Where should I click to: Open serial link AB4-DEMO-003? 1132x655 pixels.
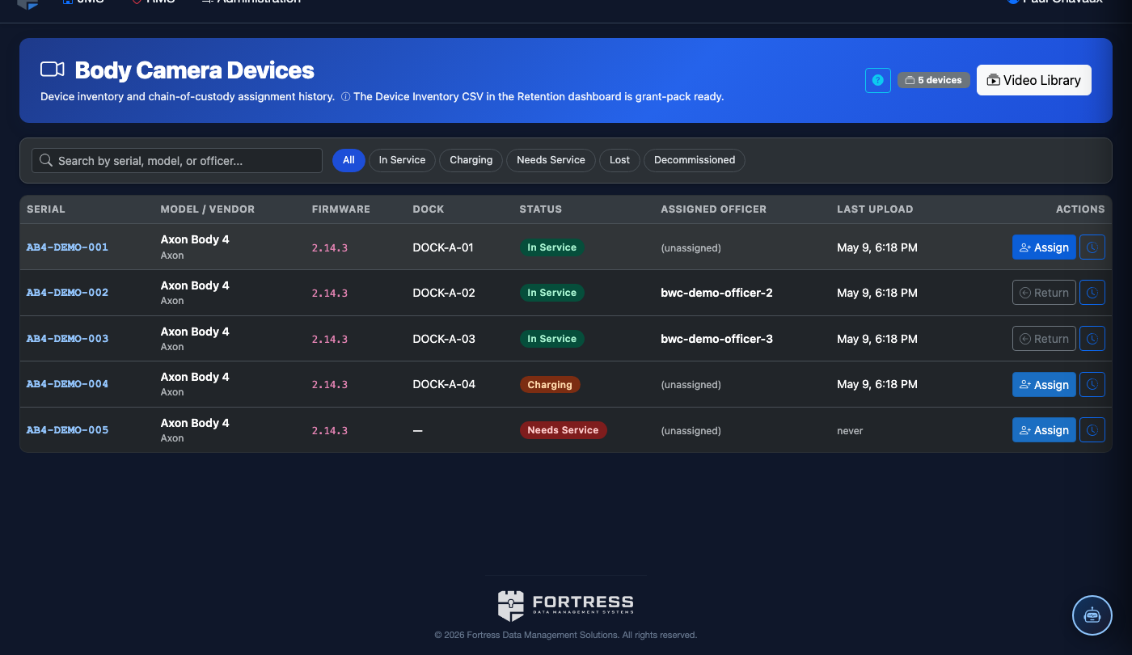click(x=67, y=339)
